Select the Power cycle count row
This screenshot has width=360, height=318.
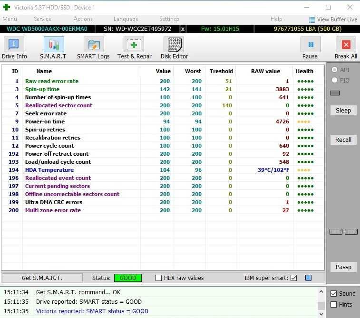pyautogui.click(x=163, y=146)
